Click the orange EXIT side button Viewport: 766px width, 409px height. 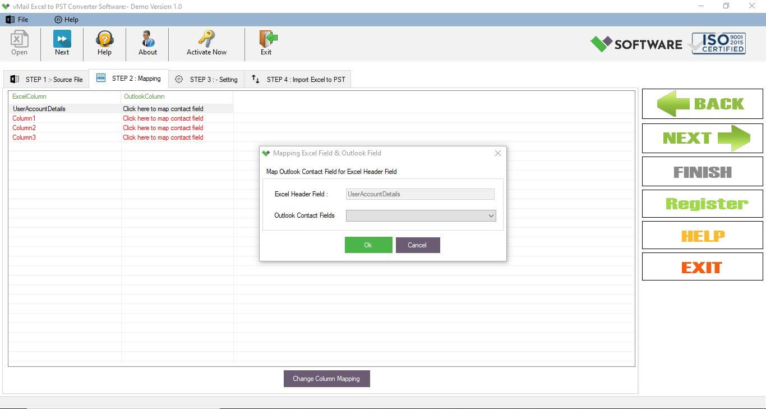702,267
